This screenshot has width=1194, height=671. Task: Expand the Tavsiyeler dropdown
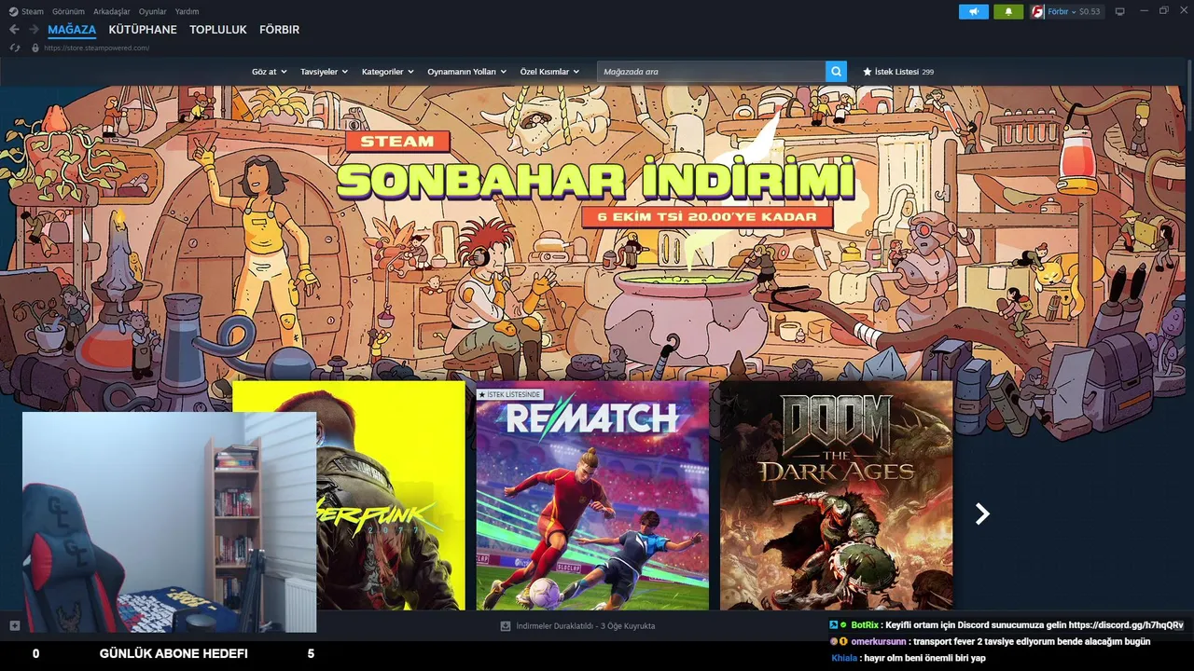[324, 72]
